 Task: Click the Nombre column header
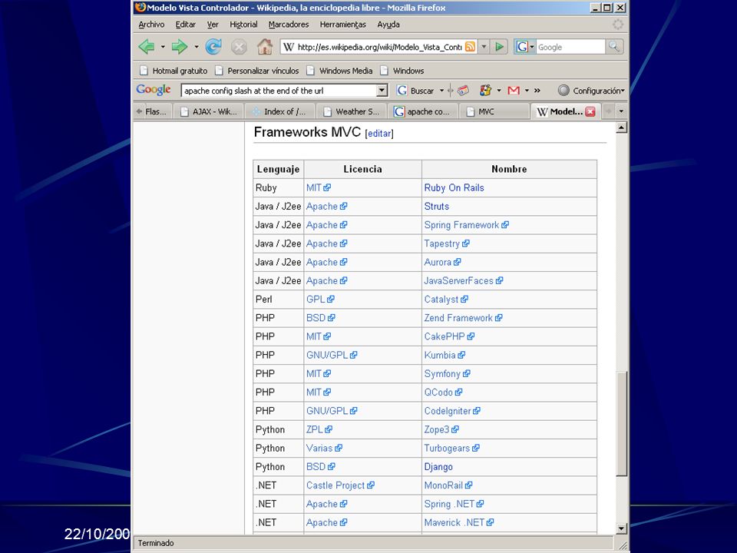[509, 169]
